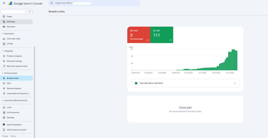Collapse the Shopping section
The height and width of the screenshot is (138, 268).
(3, 51)
